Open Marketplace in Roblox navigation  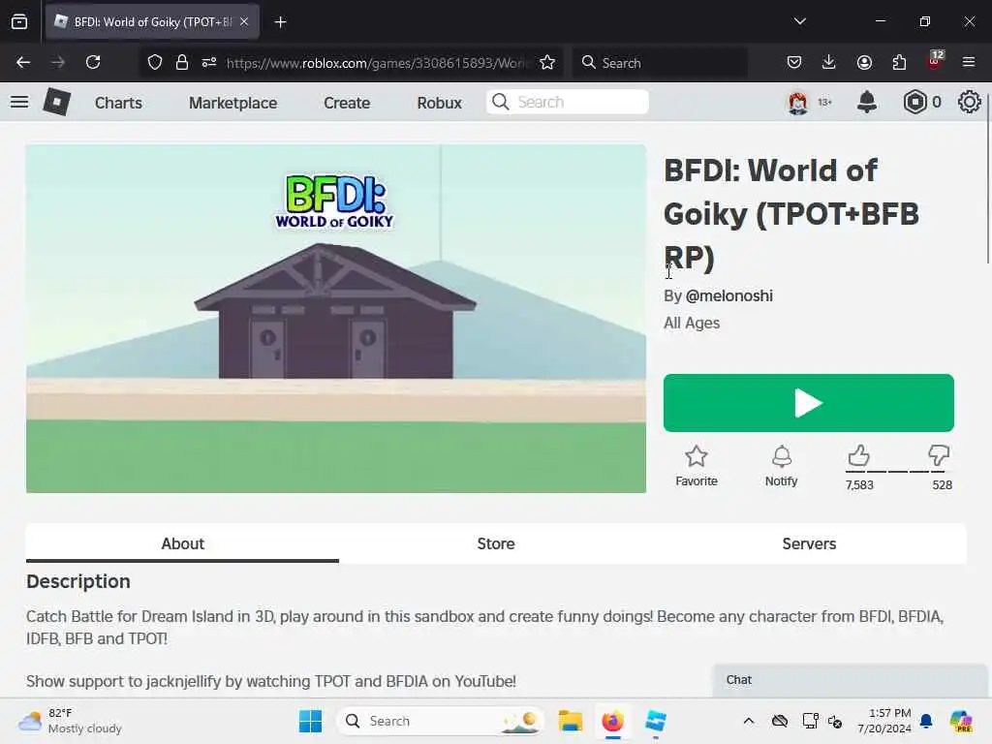click(x=232, y=103)
